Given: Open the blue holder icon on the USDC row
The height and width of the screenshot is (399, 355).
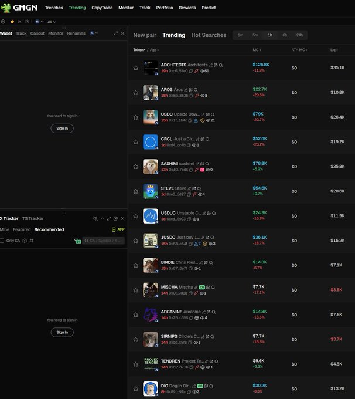Looking at the screenshot, I should point(196,120).
